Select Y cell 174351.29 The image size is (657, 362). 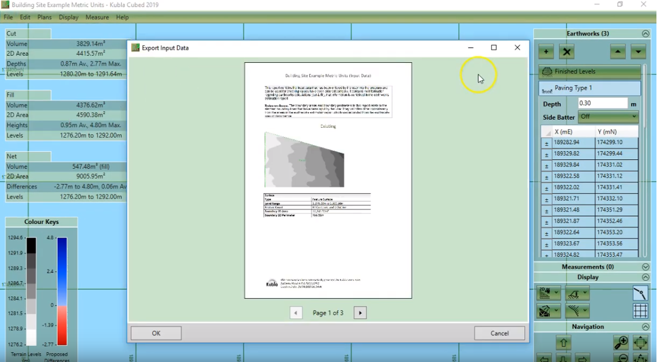click(x=616, y=210)
